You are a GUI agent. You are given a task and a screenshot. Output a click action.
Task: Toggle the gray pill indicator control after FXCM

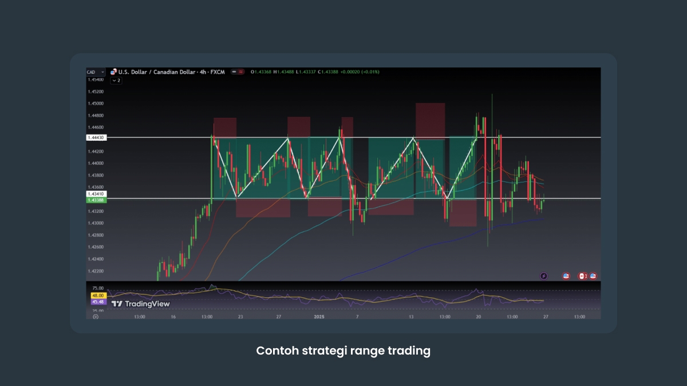coord(234,71)
